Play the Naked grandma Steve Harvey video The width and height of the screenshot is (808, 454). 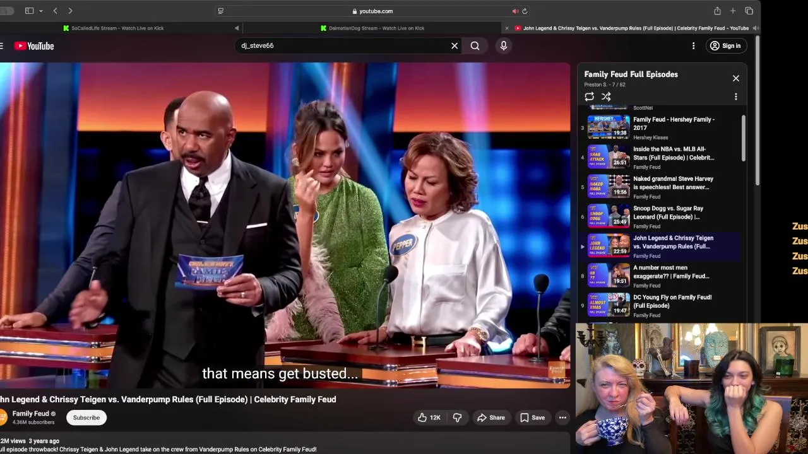point(660,187)
